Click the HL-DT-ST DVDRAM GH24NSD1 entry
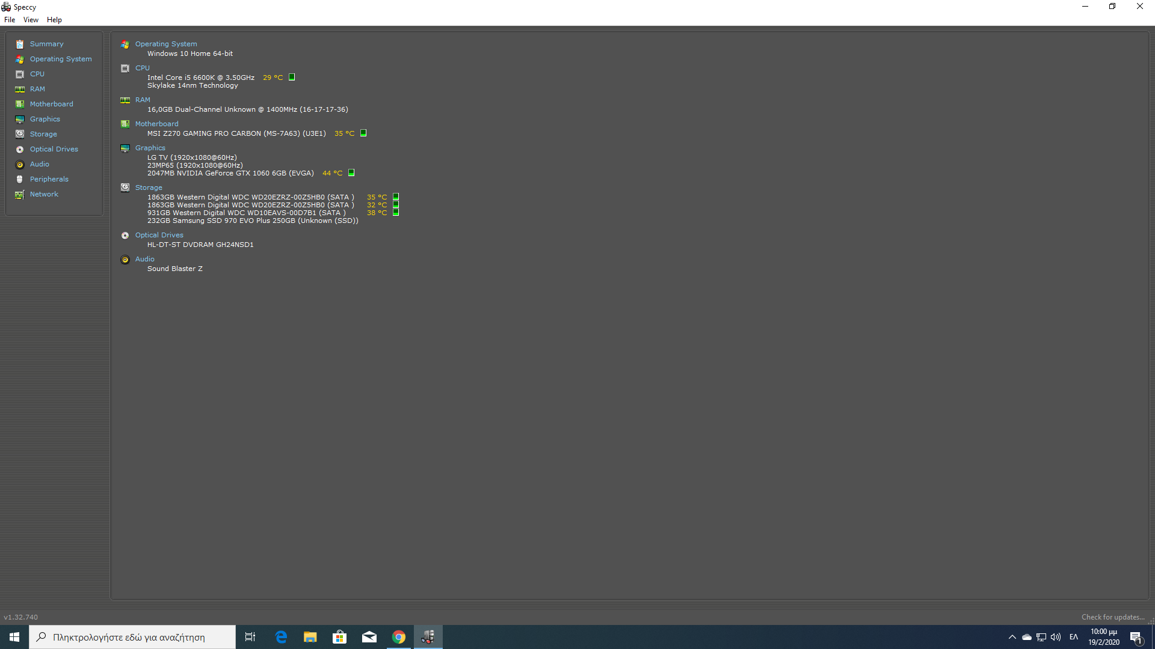 point(200,245)
